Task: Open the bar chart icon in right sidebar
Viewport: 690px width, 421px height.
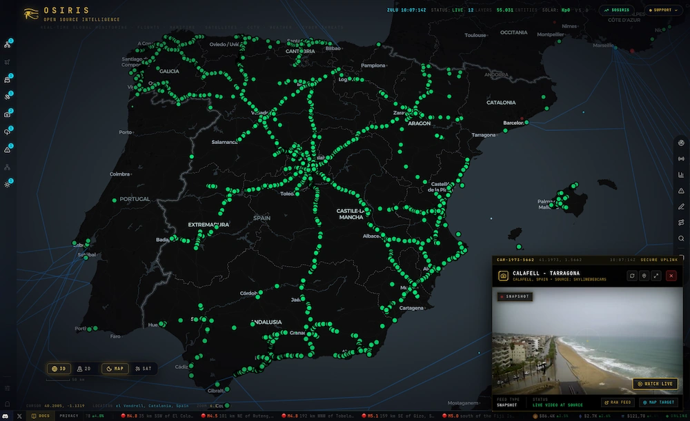Action: pos(681,175)
